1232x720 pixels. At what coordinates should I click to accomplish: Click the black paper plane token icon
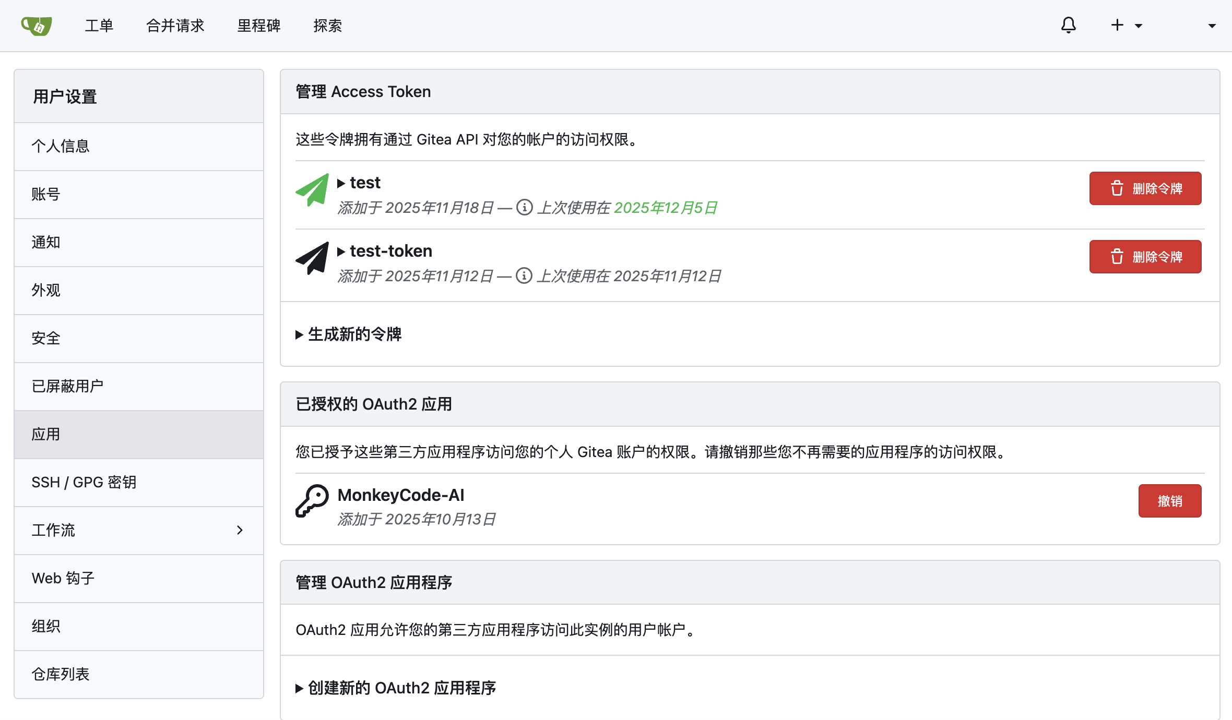tap(312, 258)
